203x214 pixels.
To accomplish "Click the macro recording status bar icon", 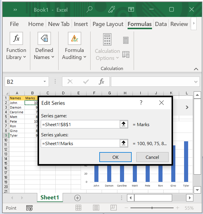I will pos(29,208).
